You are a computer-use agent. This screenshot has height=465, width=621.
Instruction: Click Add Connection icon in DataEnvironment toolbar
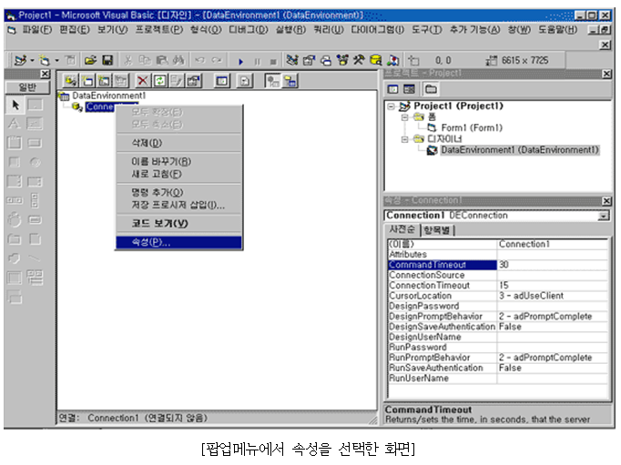point(71,81)
